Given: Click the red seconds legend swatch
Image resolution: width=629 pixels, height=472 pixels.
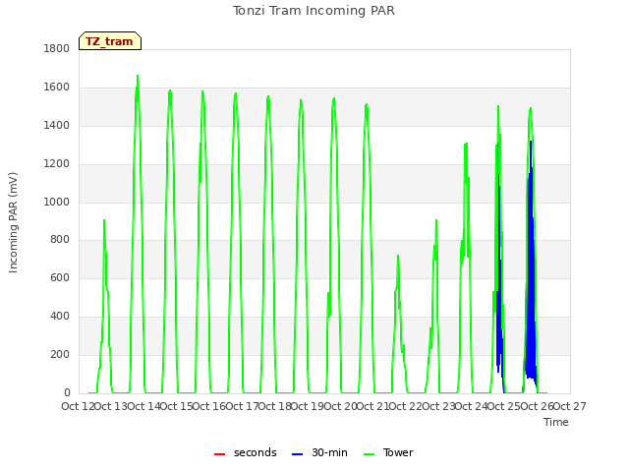Looking at the screenshot, I should coord(219,454).
